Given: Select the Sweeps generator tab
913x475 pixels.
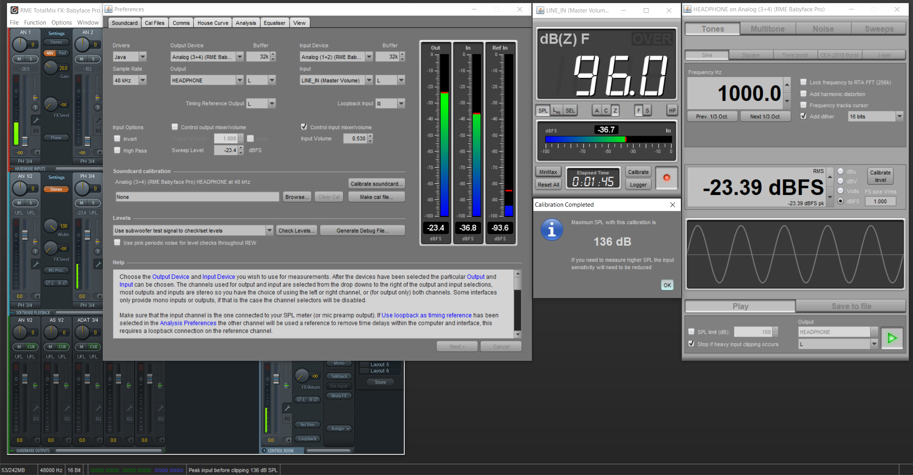Looking at the screenshot, I should point(879,29).
